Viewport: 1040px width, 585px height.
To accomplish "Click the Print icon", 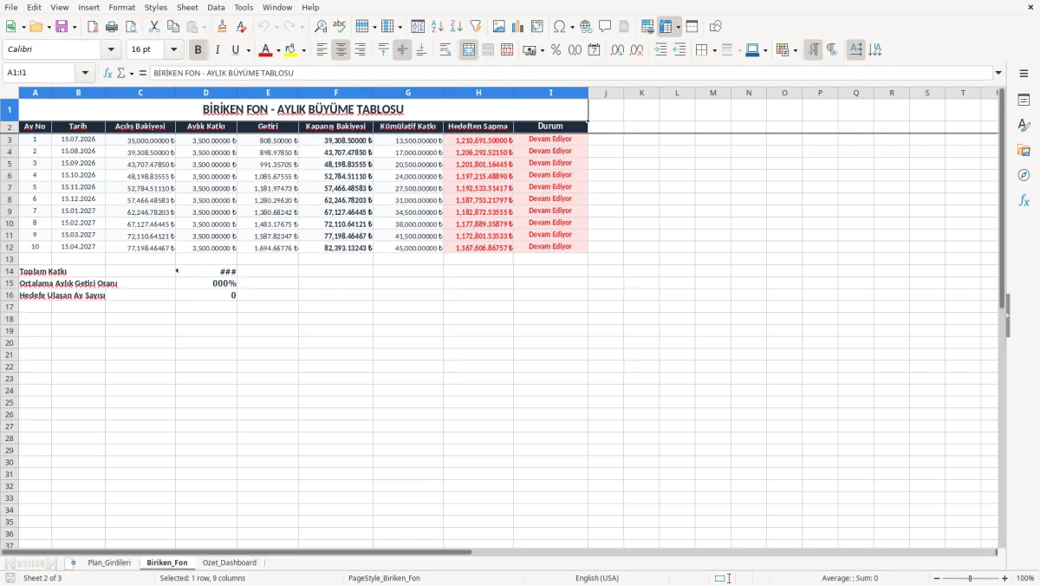I will point(112,27).
